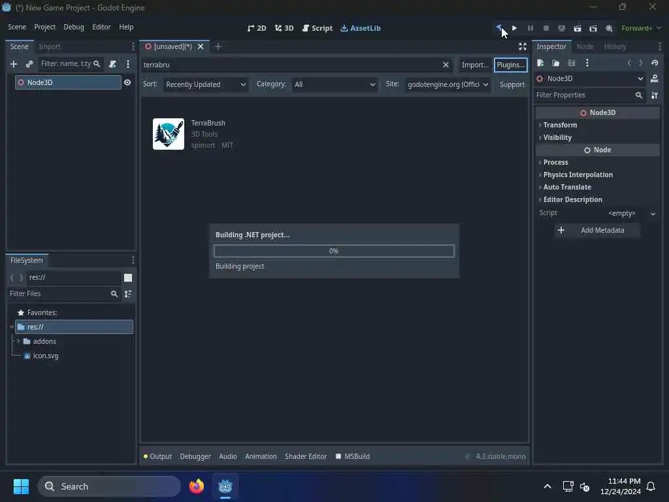Image resolution: width=669 pixels, height=502 pixels.
Task: Open the Help menu
Action: click(x=126, y=27)
